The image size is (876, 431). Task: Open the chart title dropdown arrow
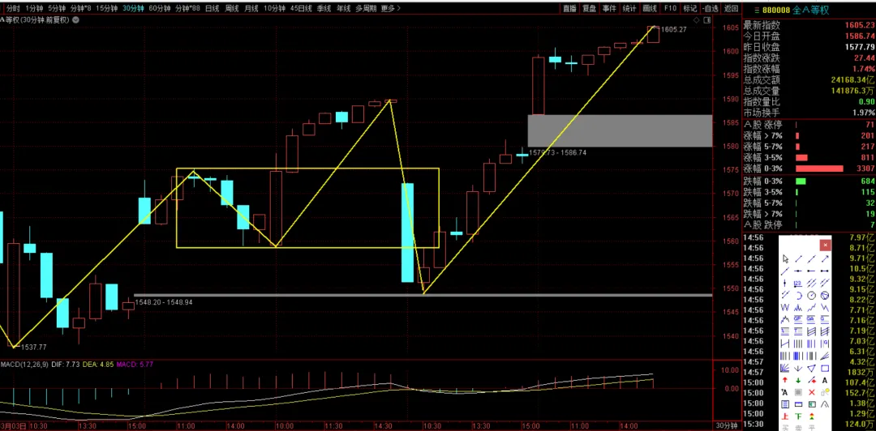pyautogui.click(x=75, y=19)
